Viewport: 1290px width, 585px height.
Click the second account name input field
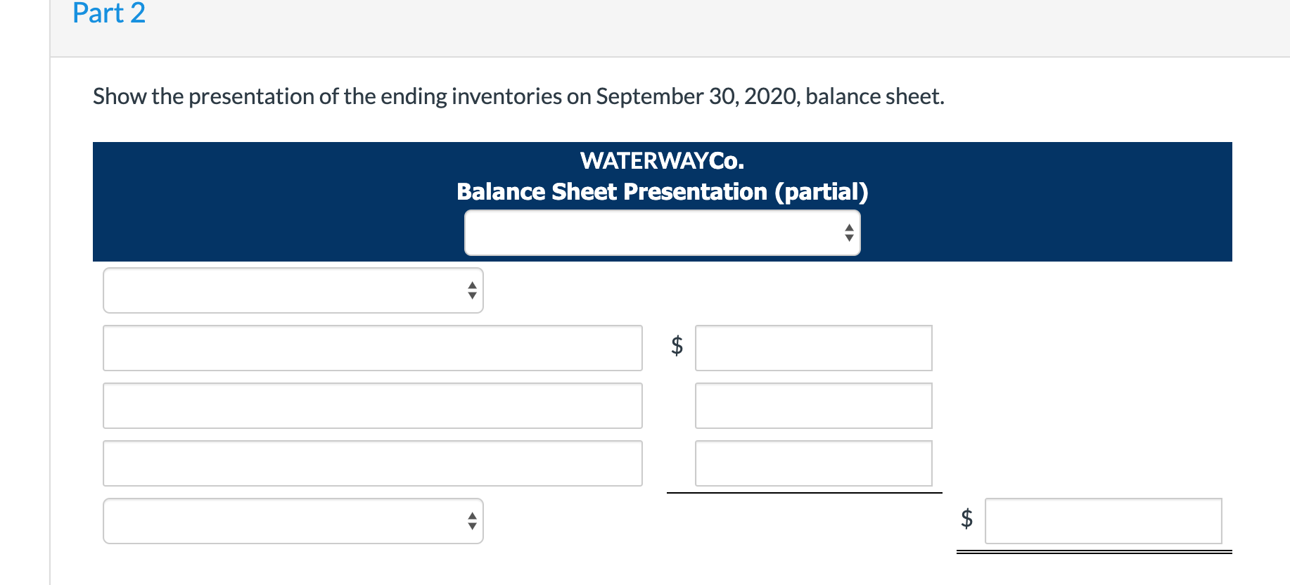pos(372,405)
